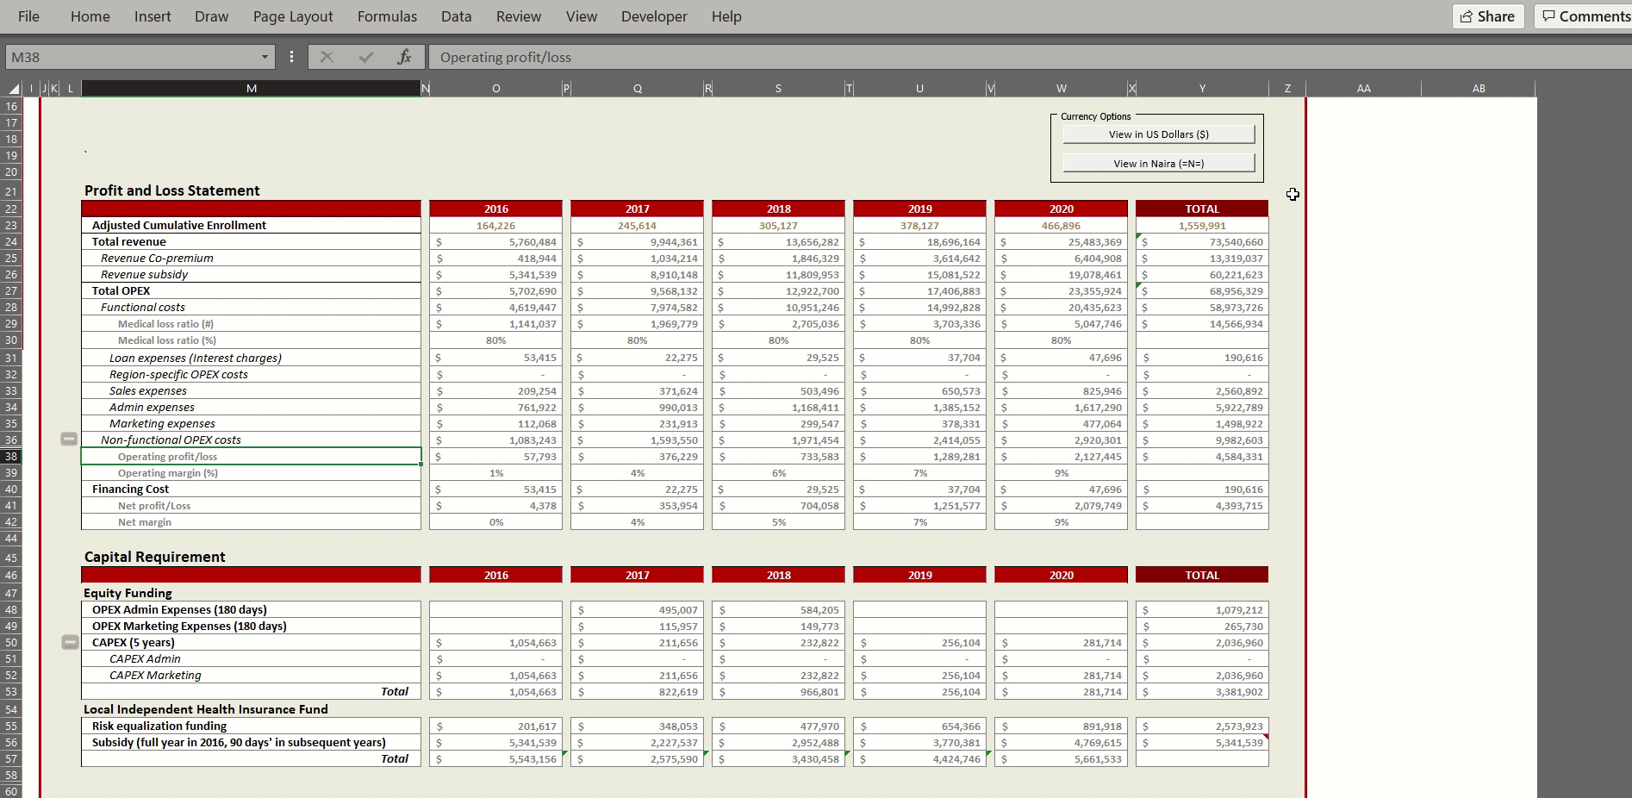Image resolution: width=1632 pixels, height=798 pixels.
Task: Collapse the outline group at row 50
Action: tap(69, 642)
